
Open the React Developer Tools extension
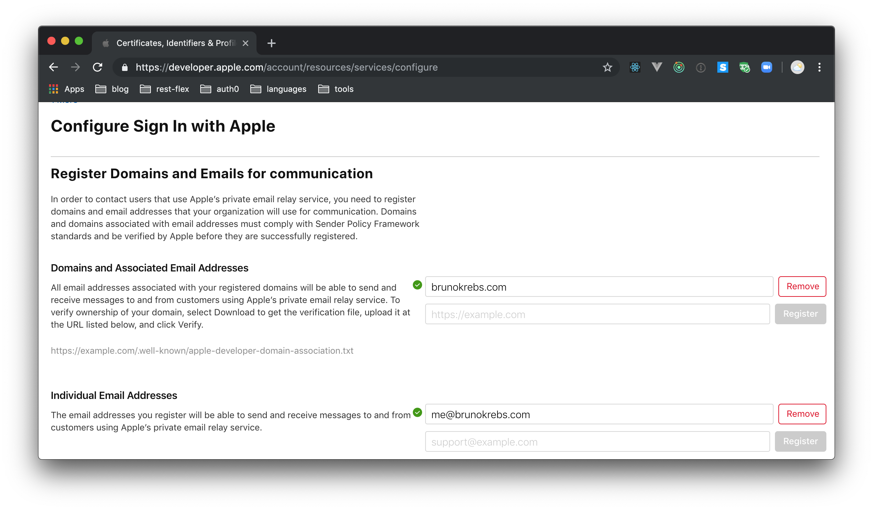pyautogui.click(x=635, y=67)
